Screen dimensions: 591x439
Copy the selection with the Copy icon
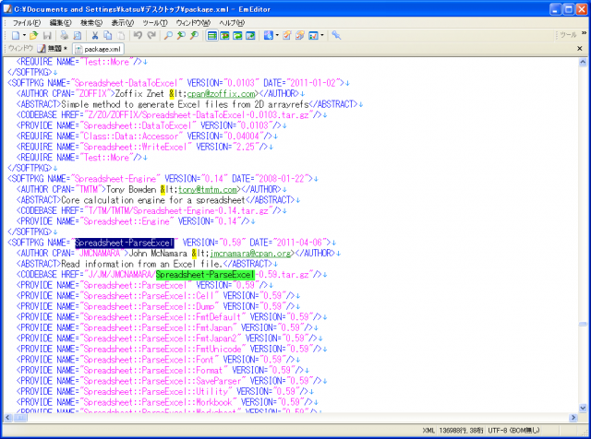[108, 35]
